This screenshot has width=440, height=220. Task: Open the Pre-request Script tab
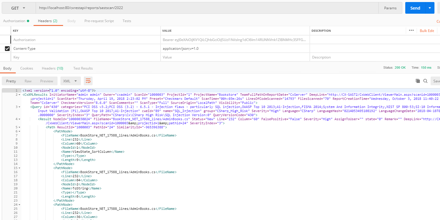click(99, 21)
